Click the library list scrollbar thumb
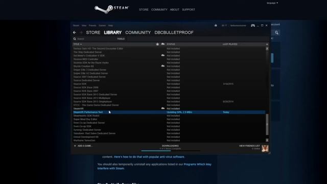This screenshot has width=327, height=184. pos(267,125)
